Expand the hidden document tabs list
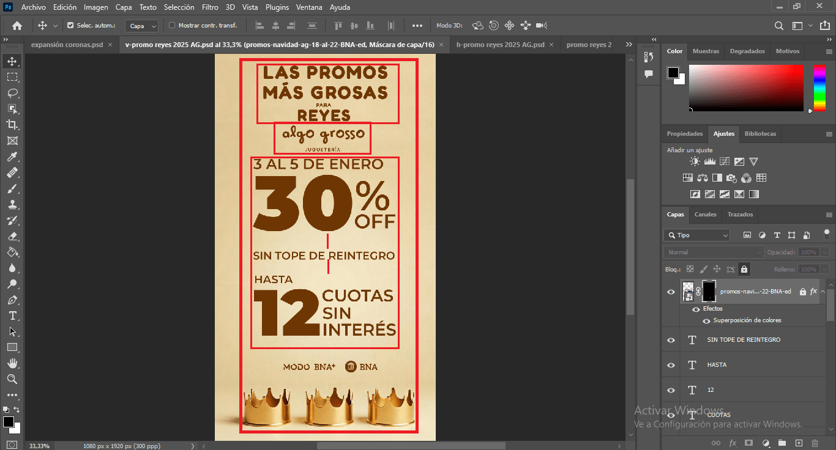Image resolution: width=836 pixels, height=450 pixels. tap(629, 45)
